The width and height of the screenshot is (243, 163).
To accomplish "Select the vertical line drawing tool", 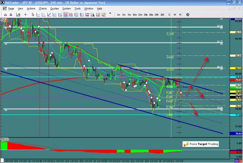I will coord(44,15).
